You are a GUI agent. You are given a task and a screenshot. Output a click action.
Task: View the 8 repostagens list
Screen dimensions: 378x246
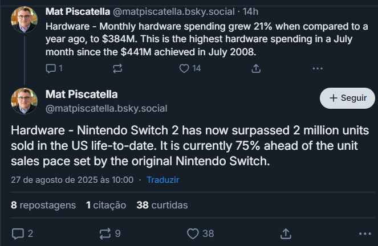[43, 206]
